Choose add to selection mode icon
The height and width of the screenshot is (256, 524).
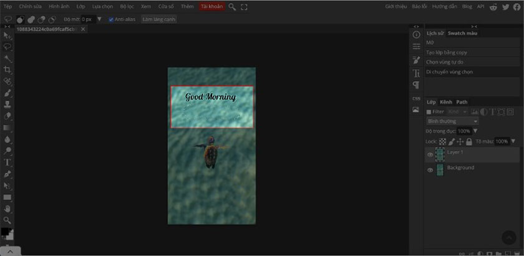point(31,20)
